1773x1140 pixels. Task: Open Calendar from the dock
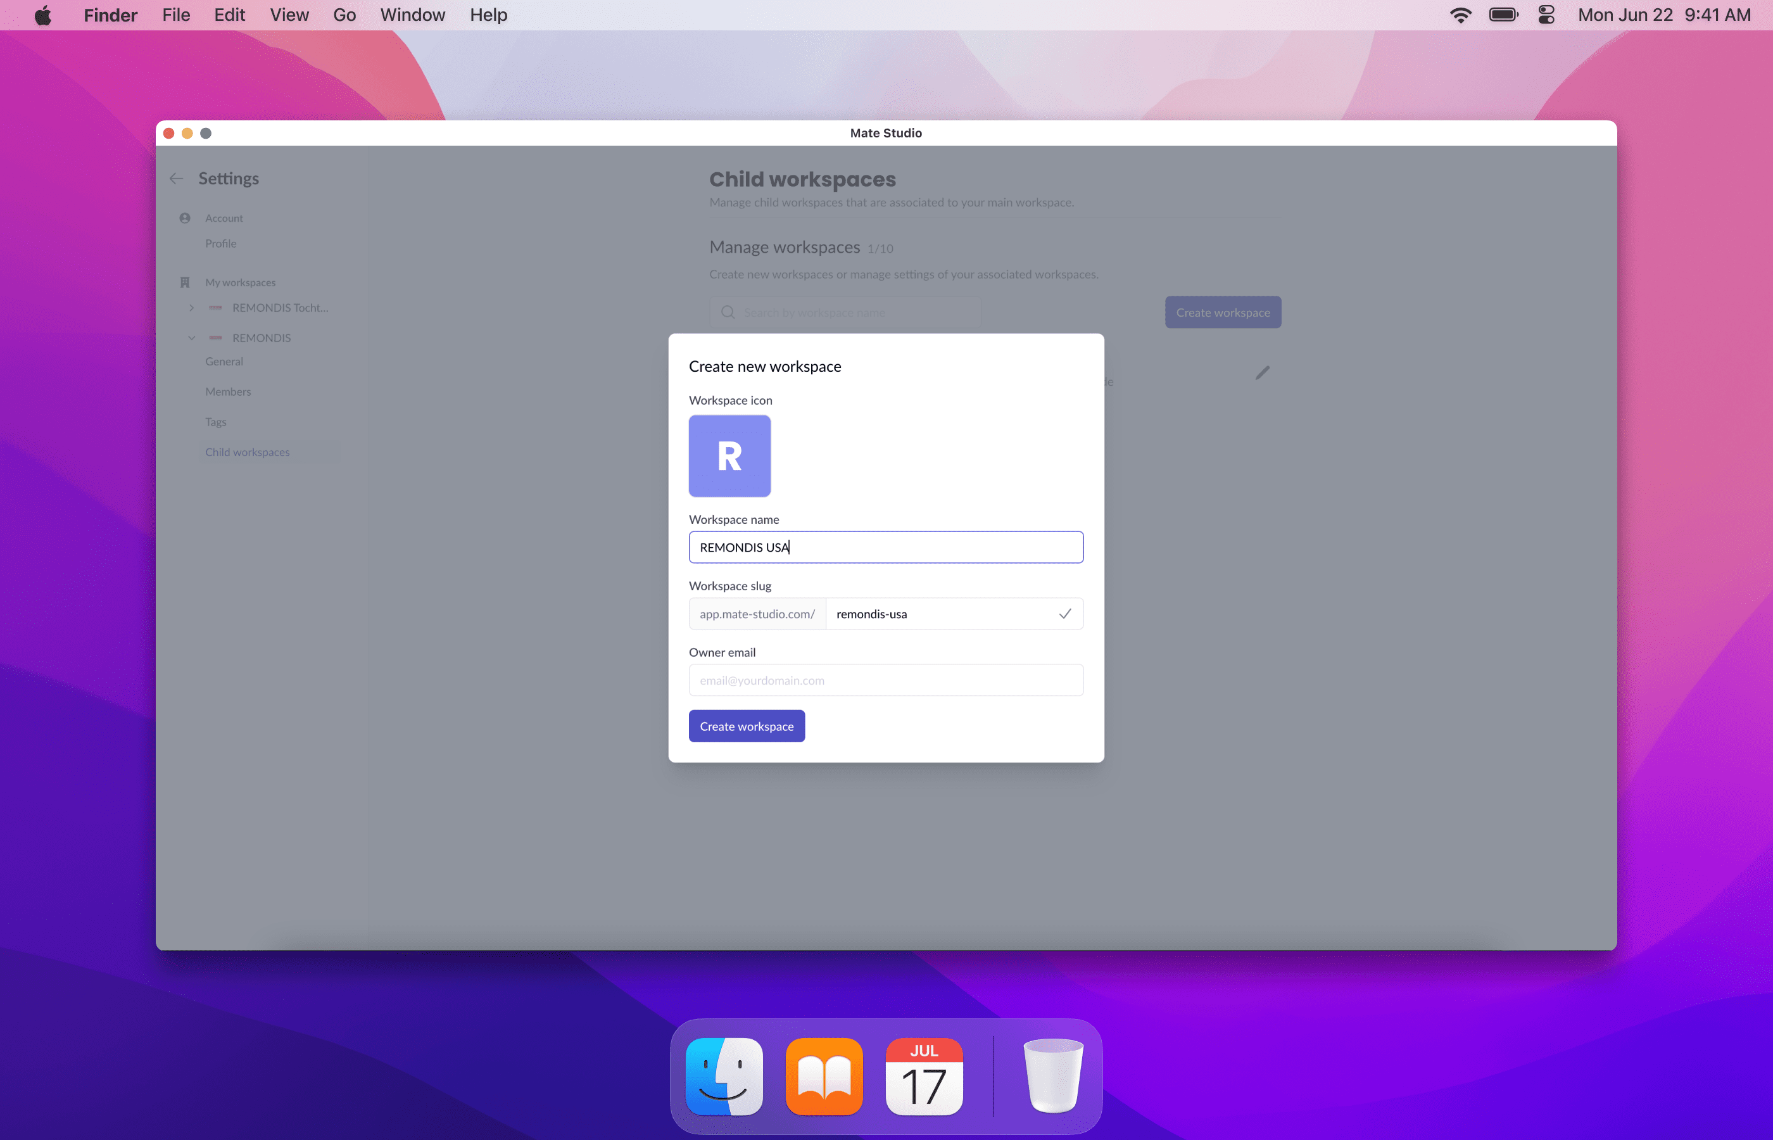click(924, 1076)
